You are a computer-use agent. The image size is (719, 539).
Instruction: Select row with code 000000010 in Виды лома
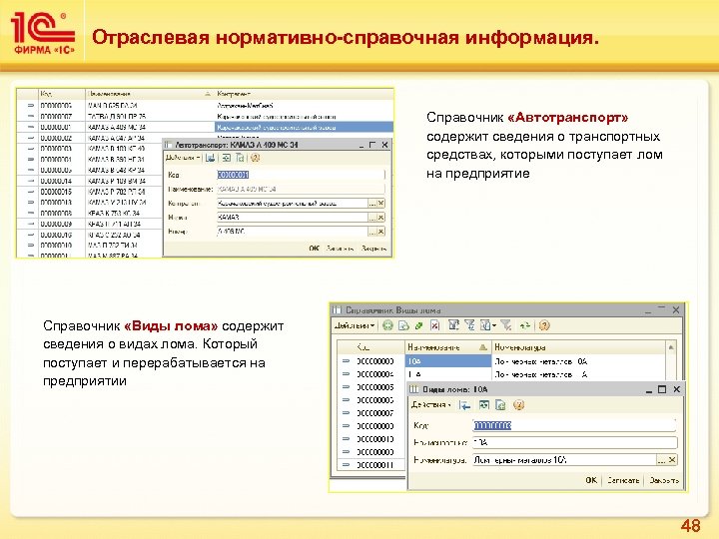point(371,438)
